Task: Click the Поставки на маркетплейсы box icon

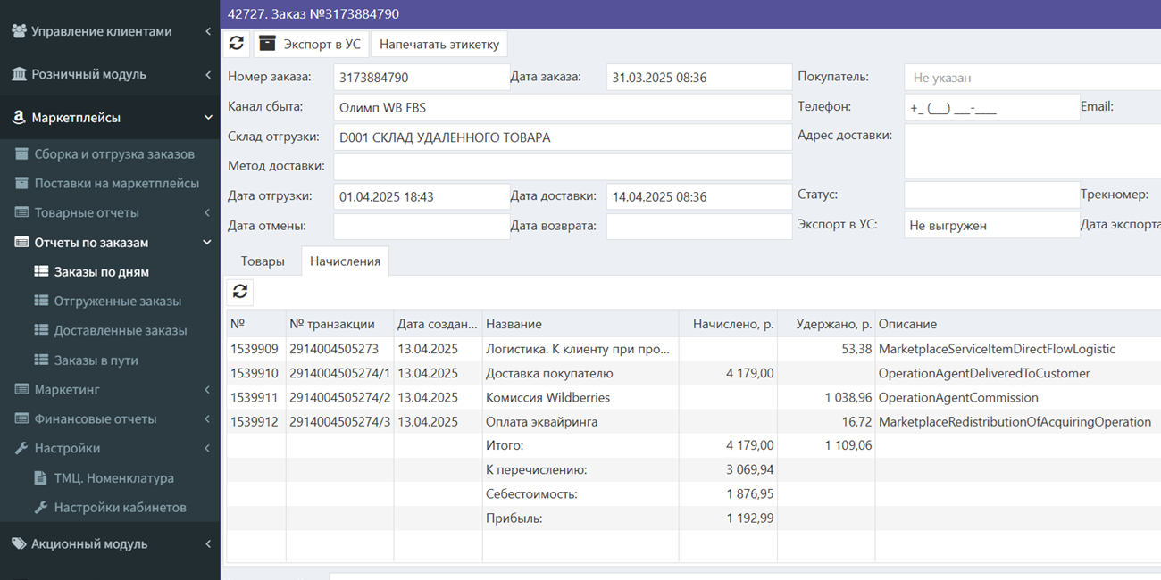Action: pos(21,183)
